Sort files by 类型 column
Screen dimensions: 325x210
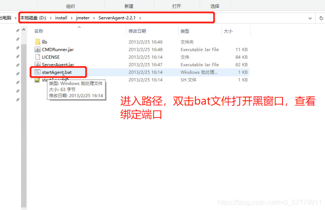pyautogui.click(x=185, y=31)
